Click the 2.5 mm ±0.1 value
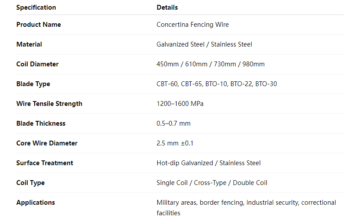This screenshot has height=221, width=344. 175,143
